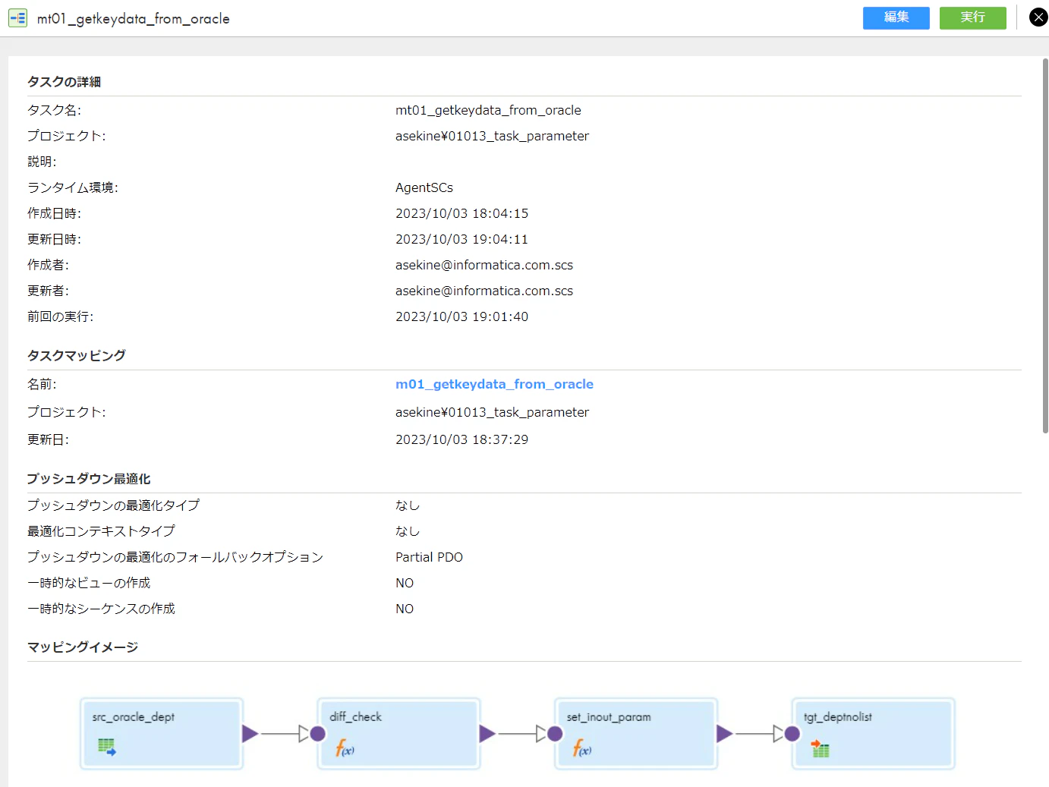Click the 説明 label
This screenshot has width=1049, height=787.
[x=42, y=162]
